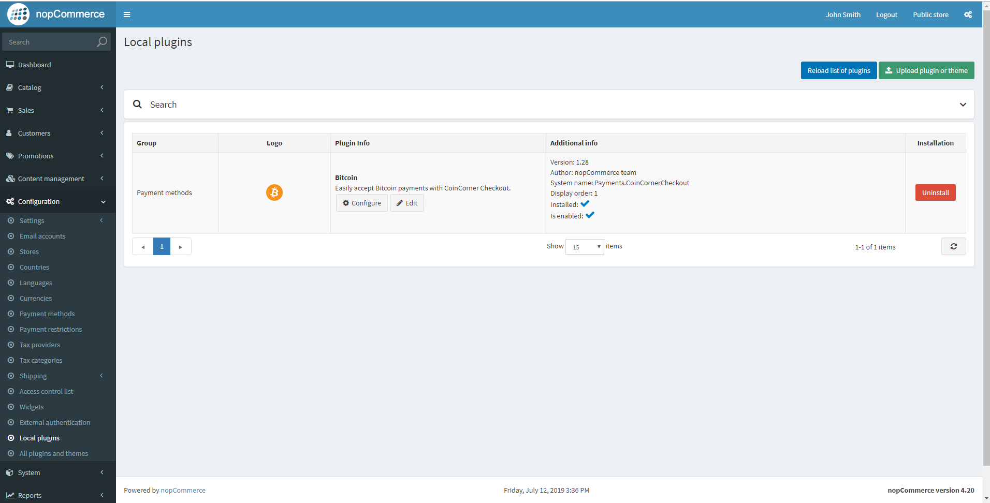Viewport: 990px width, 503px height.
Task: Uninstall the Bitcoin plugin
Action: [935, 193]
